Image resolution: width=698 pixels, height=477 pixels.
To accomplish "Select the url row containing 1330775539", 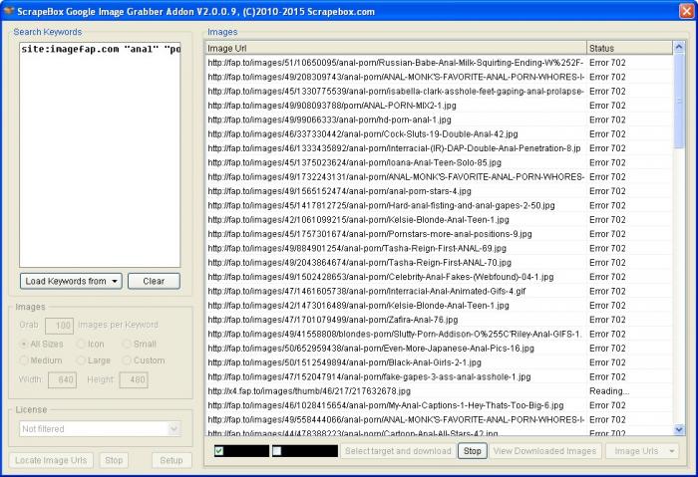I will (x=439, y=92).
